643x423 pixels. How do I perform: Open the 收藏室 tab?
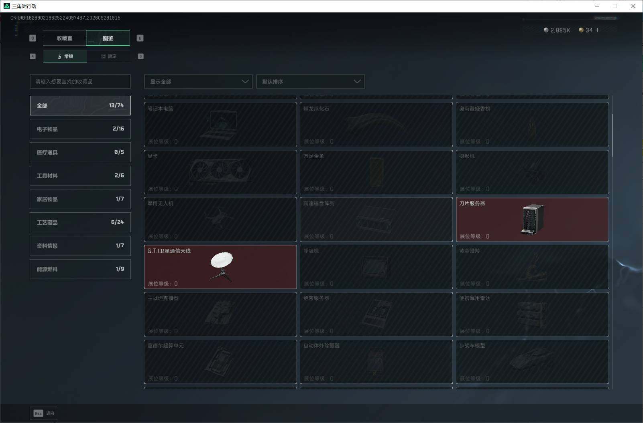point(65,38)
